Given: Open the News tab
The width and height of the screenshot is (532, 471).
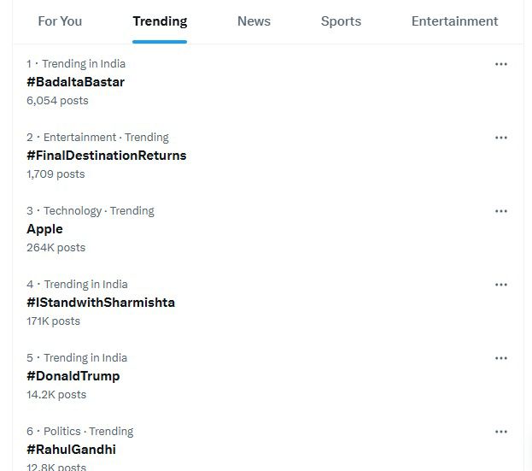Looking at the screenshot, I should pos(254,21).
